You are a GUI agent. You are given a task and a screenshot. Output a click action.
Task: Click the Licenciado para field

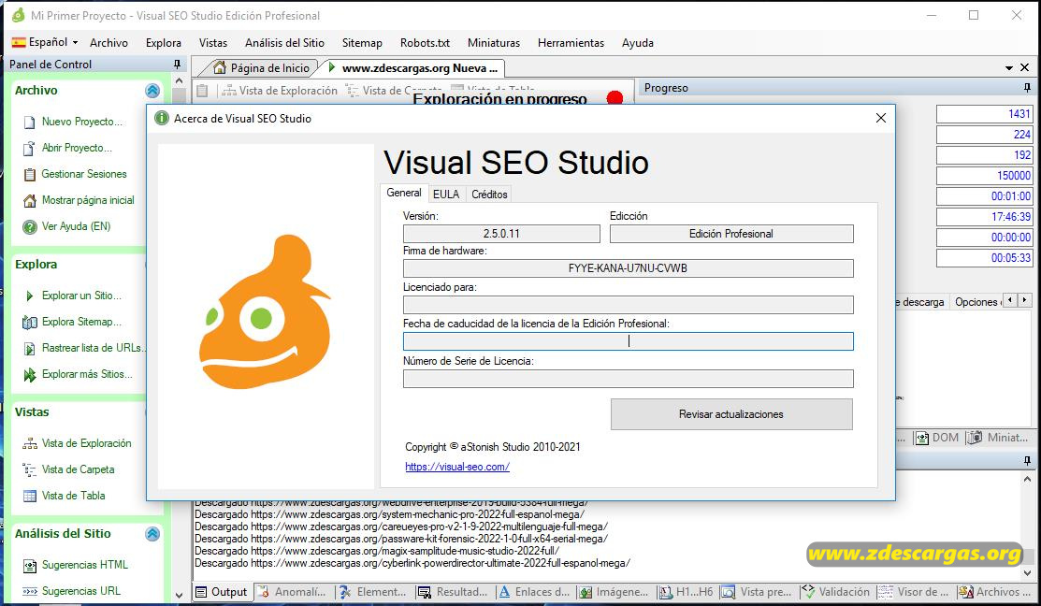tap(628, 305)
